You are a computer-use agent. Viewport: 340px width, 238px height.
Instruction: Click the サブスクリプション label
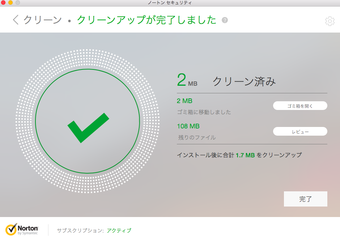coord(80,230)
